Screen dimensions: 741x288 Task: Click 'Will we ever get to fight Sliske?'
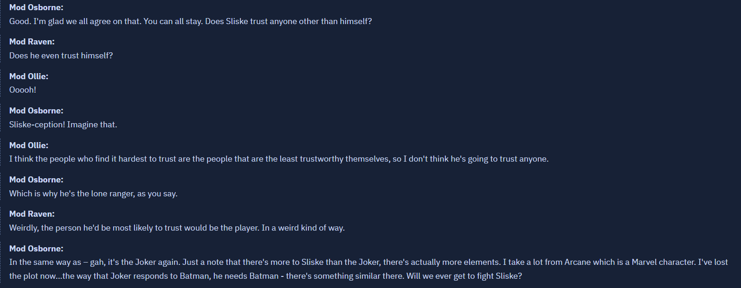[x=464, y=276]
